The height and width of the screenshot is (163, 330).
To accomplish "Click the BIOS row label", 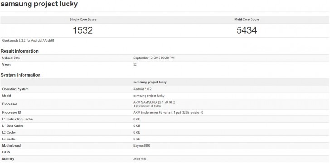I will pyautogui.click(x=6, y=152).
